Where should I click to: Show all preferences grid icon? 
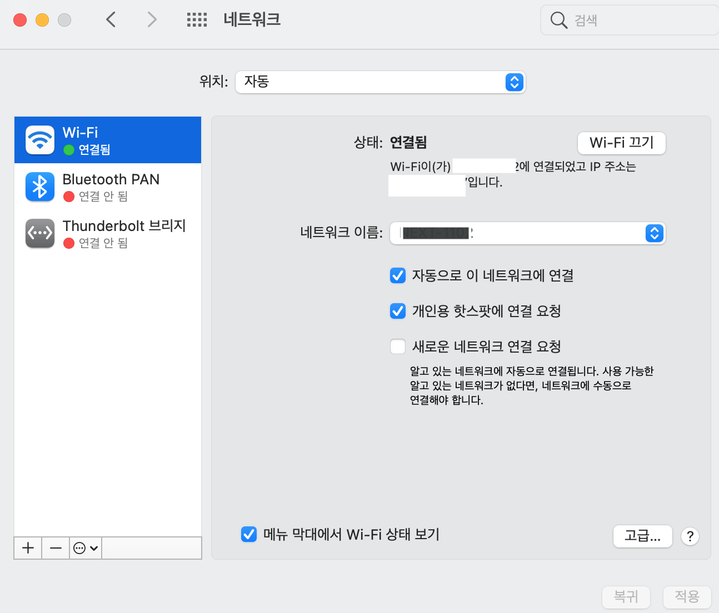[x=197, y=20]
